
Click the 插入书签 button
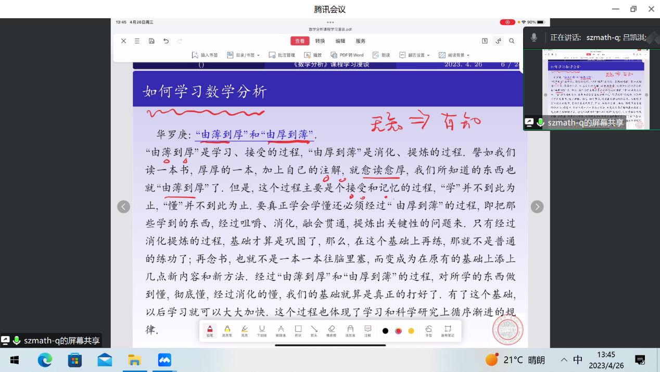(x=205, y=55)
